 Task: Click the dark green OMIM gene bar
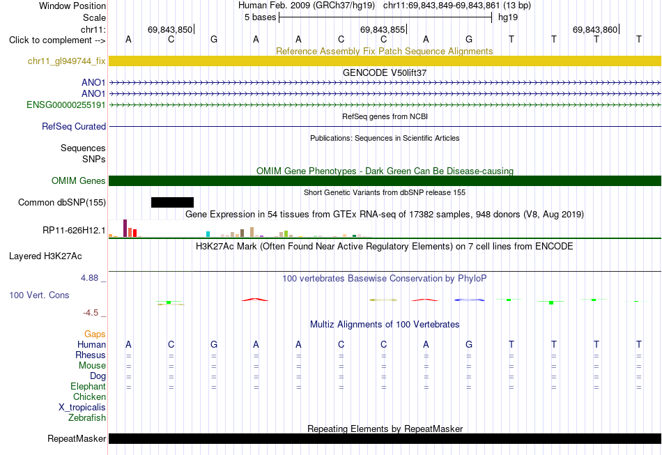tap(385, 180)
